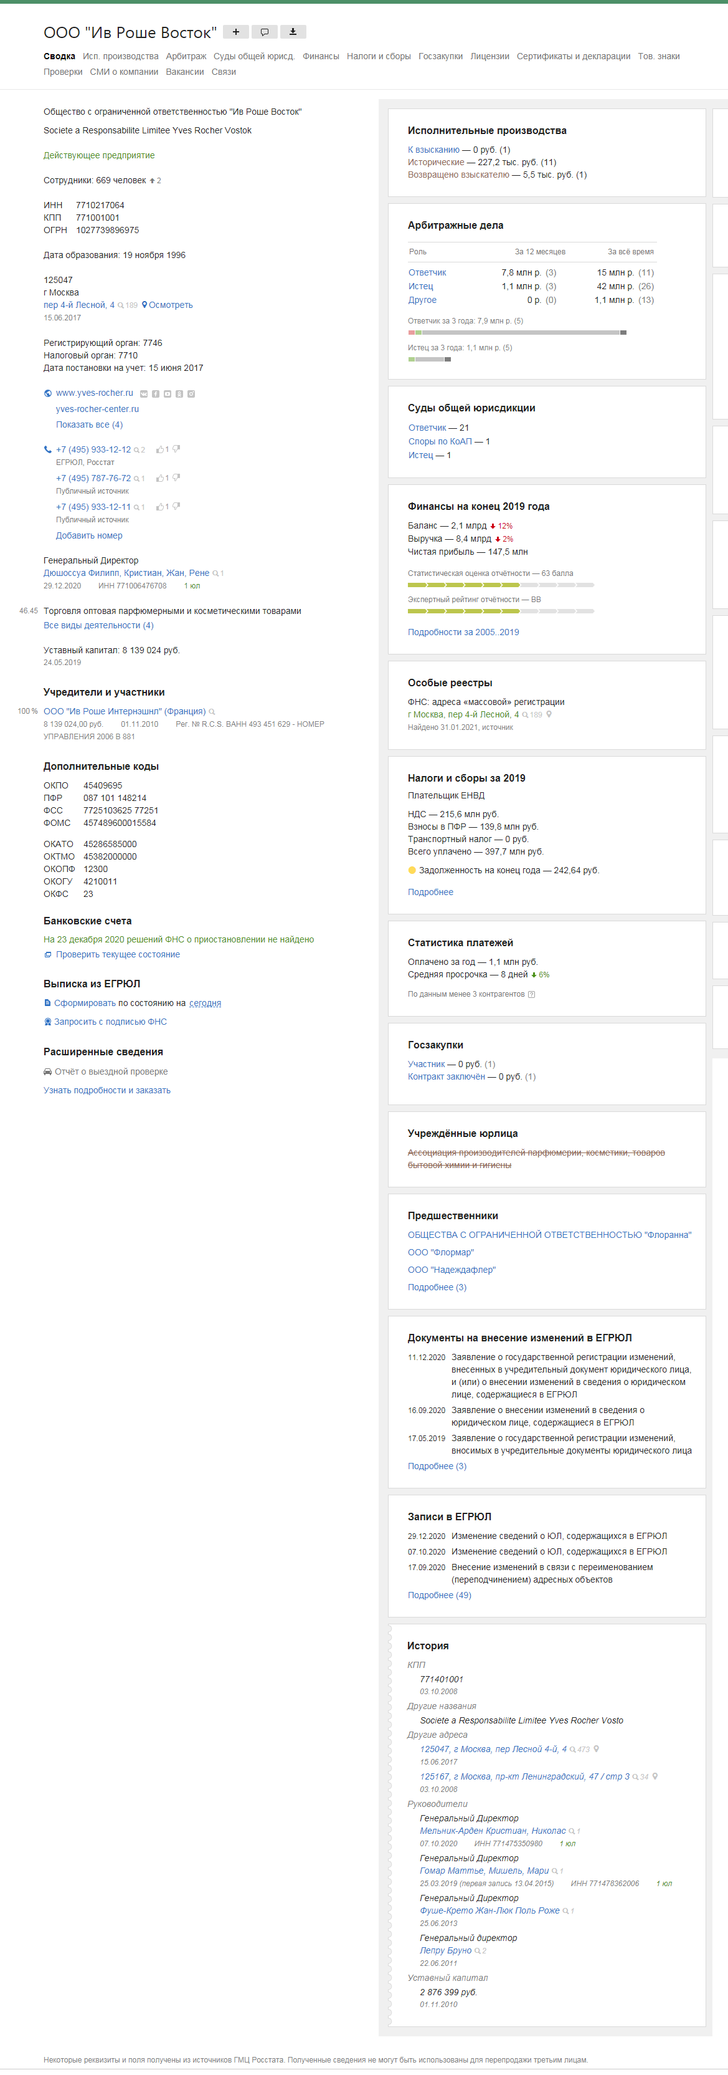Click the statistical score progress bar in Финансы
Viewport: 728px width, 2075px height.
tap(500, 585)
